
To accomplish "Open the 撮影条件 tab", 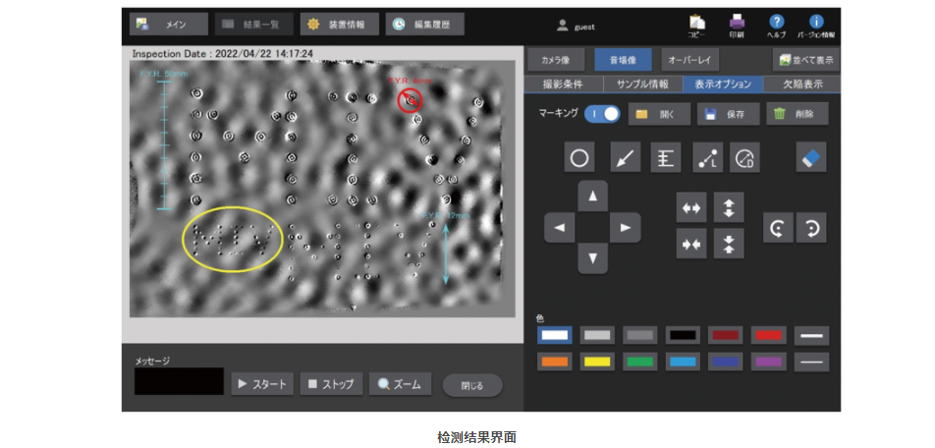I will [x=564, y=84].
